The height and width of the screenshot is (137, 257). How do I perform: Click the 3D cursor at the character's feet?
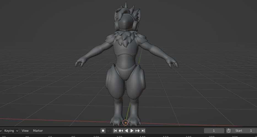coord(126,123)
